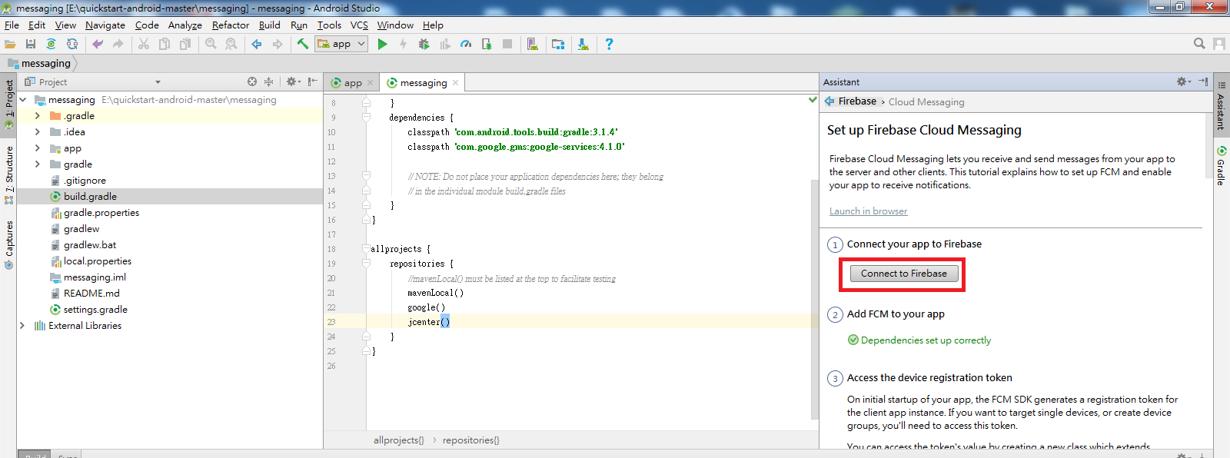1230x458 pixels.
Task: Click the Search Everywhere magnifier icon
Action: [1198, 44]
